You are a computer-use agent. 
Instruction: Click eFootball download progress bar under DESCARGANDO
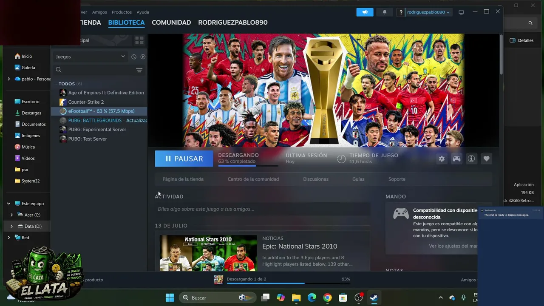coord(248,166)
